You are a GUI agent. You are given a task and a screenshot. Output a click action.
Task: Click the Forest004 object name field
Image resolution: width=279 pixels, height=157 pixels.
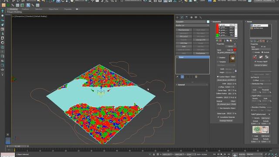coord(191,22)
